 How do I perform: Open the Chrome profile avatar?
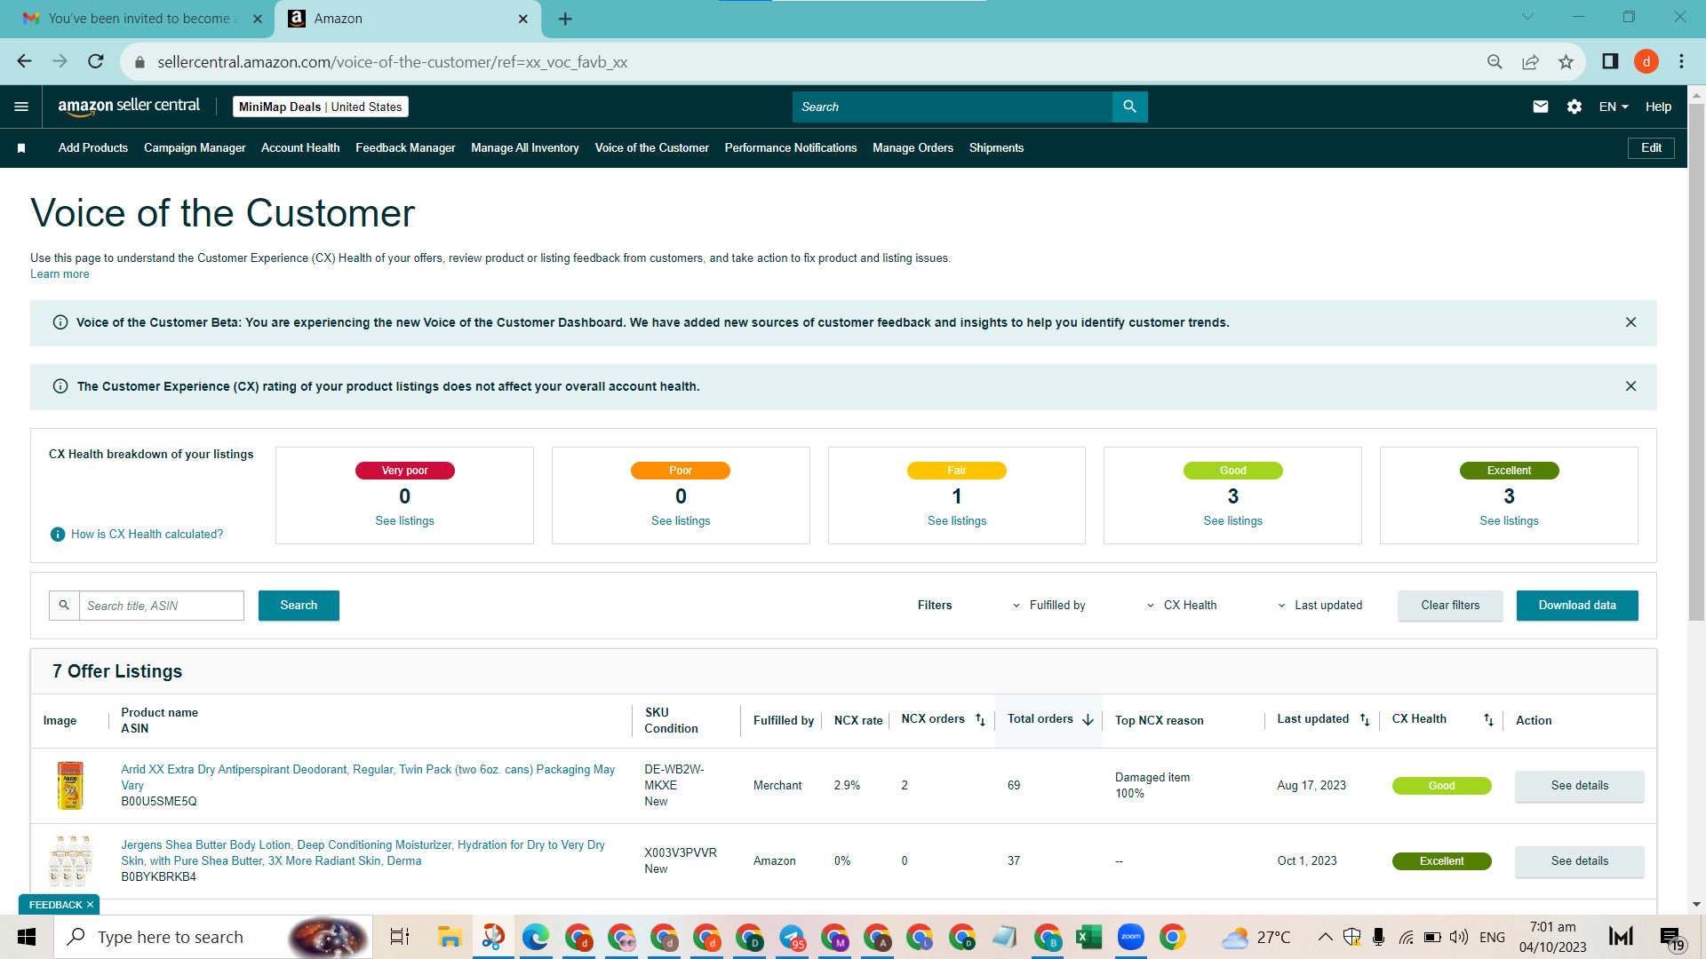point(1646,61)
